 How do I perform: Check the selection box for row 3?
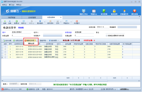[x=5, y=52]
